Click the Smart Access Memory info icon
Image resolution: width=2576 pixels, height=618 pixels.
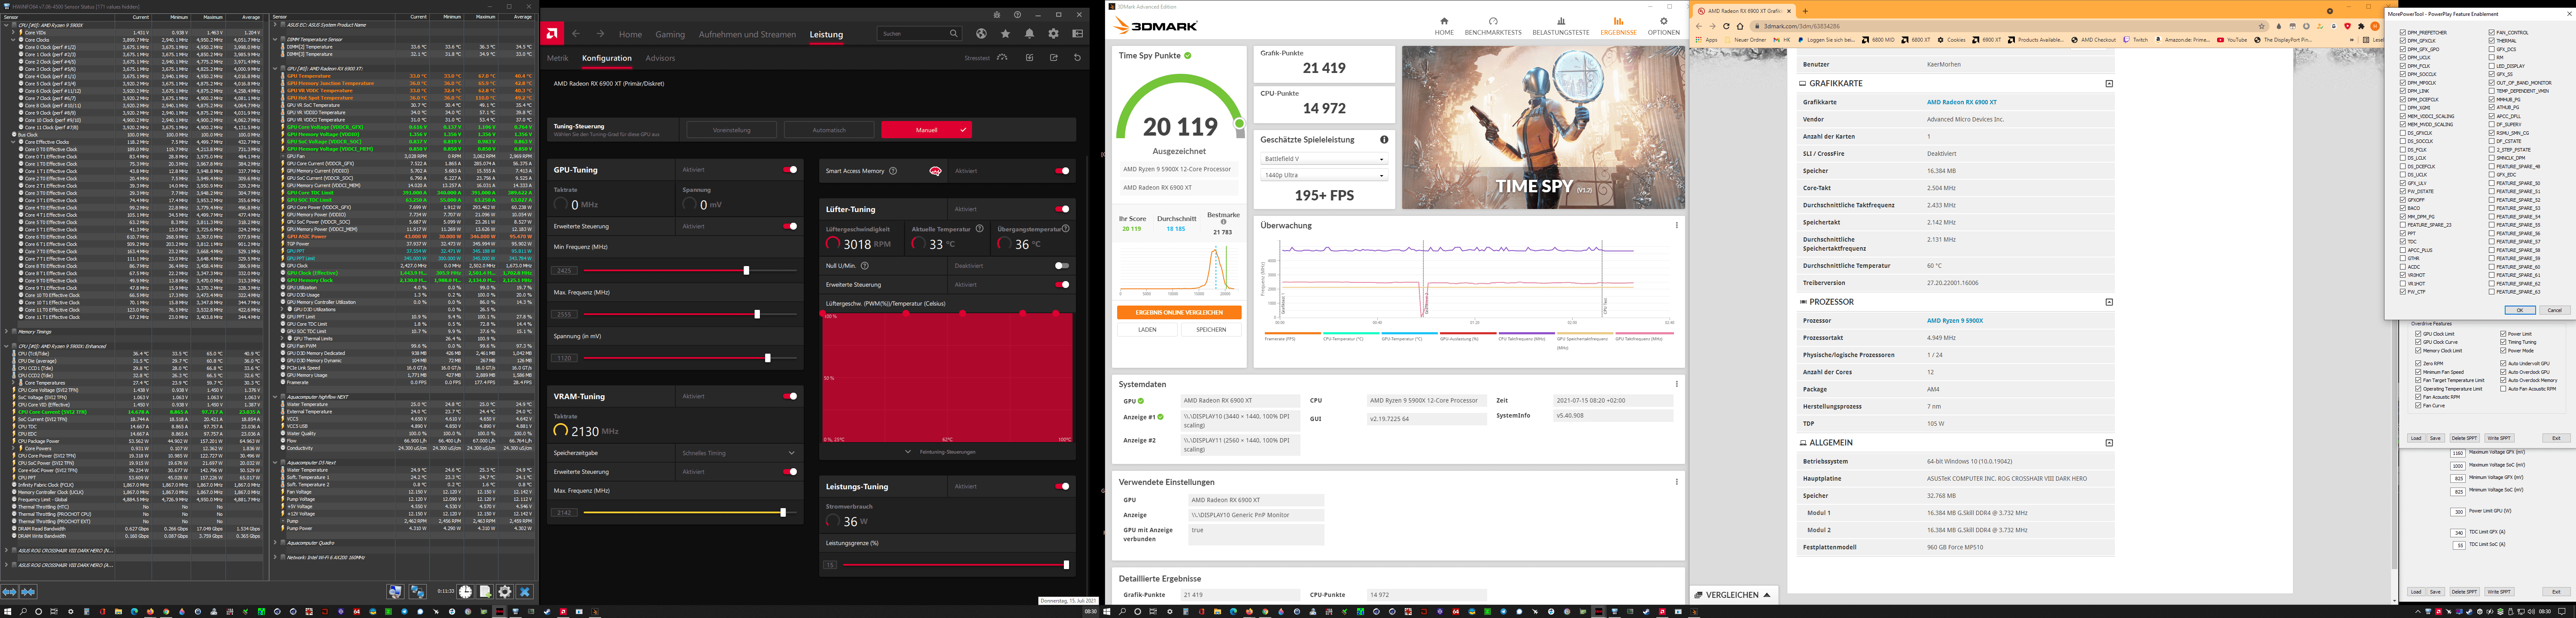pyautogui.click(x=893, y=171)
